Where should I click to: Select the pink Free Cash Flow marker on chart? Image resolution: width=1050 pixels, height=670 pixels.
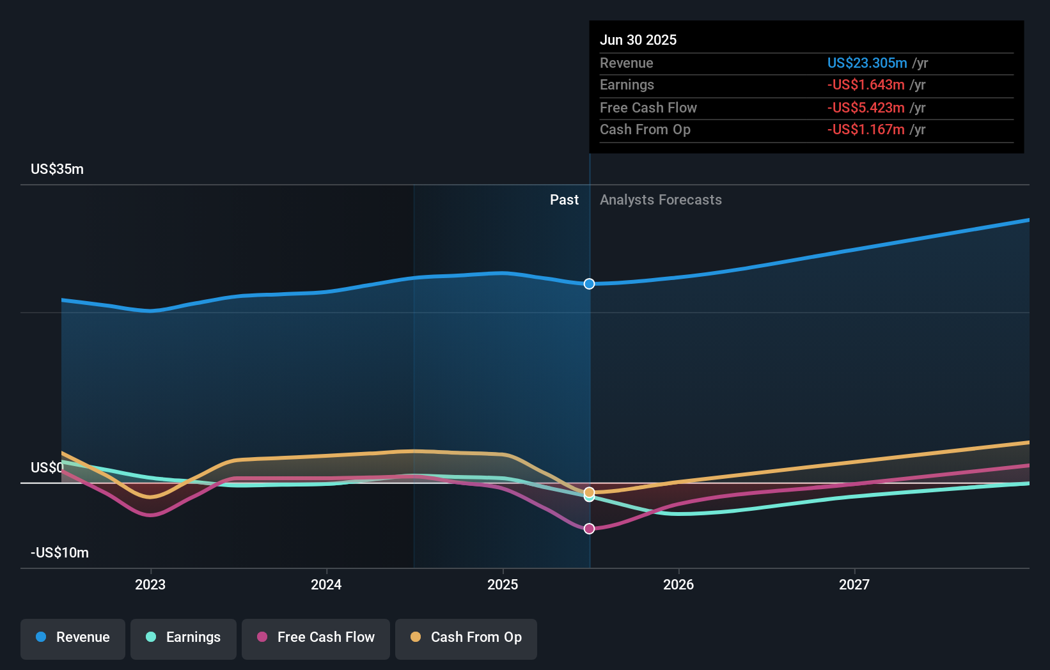589,528
